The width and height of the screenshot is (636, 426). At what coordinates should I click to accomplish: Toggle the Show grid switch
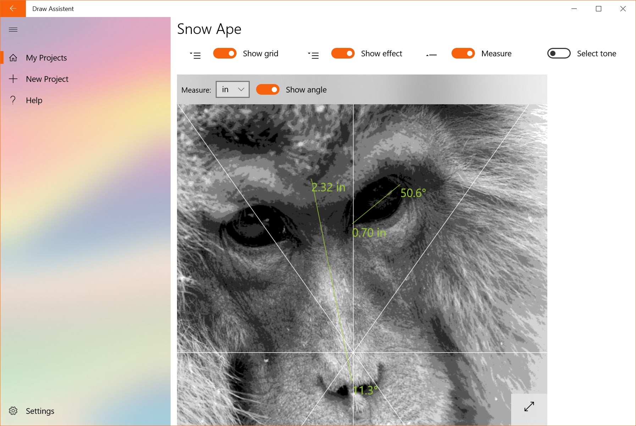pos(225,54)
